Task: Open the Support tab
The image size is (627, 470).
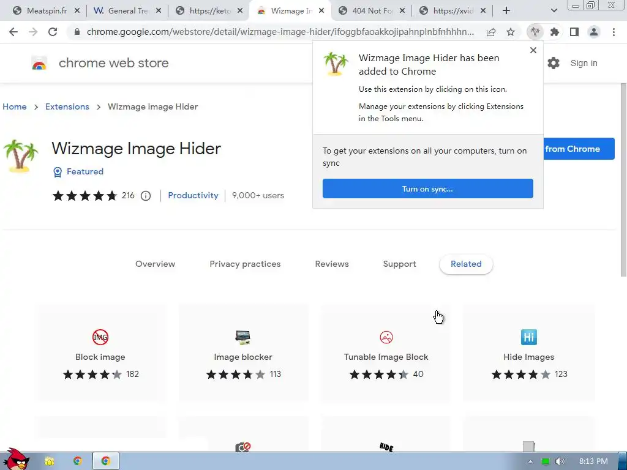Action: 399,264
